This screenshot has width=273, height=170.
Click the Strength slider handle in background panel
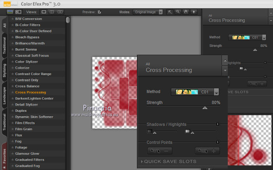[x=255, y=50]
